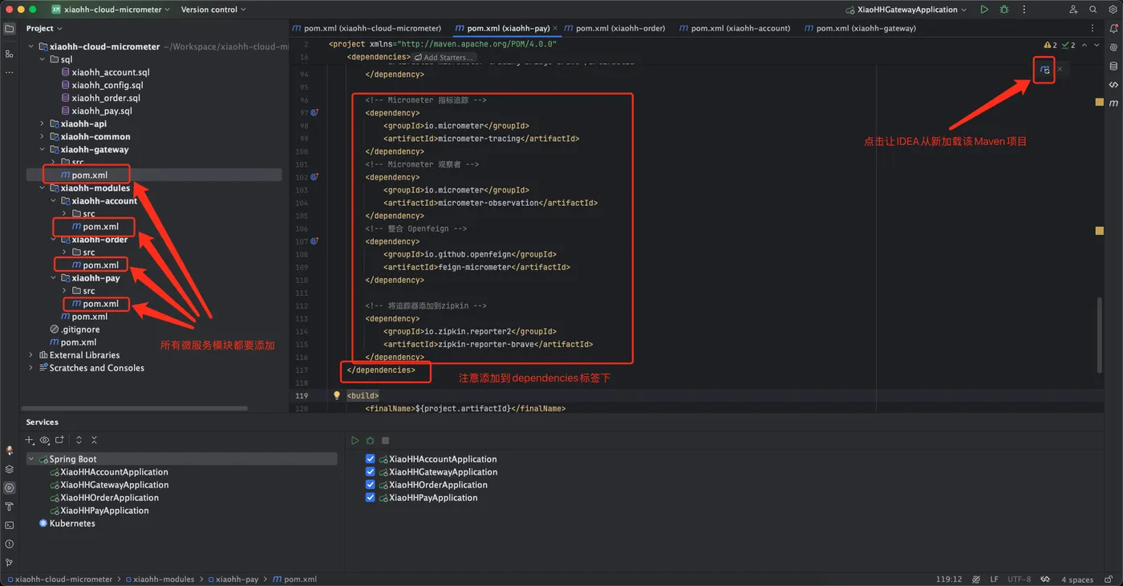Open the Structure tool window icon
This screenshot has width=1123, height=586.
tap(9, 54)
